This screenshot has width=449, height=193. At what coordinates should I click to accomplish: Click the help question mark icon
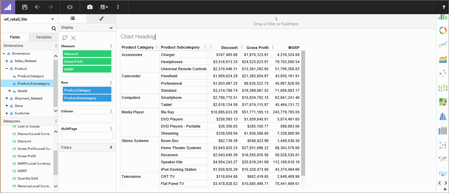(x=444, y=7)
